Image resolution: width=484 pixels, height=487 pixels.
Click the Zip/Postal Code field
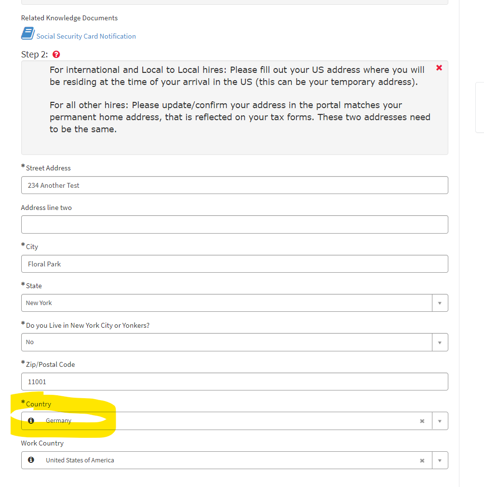point(234,382)
